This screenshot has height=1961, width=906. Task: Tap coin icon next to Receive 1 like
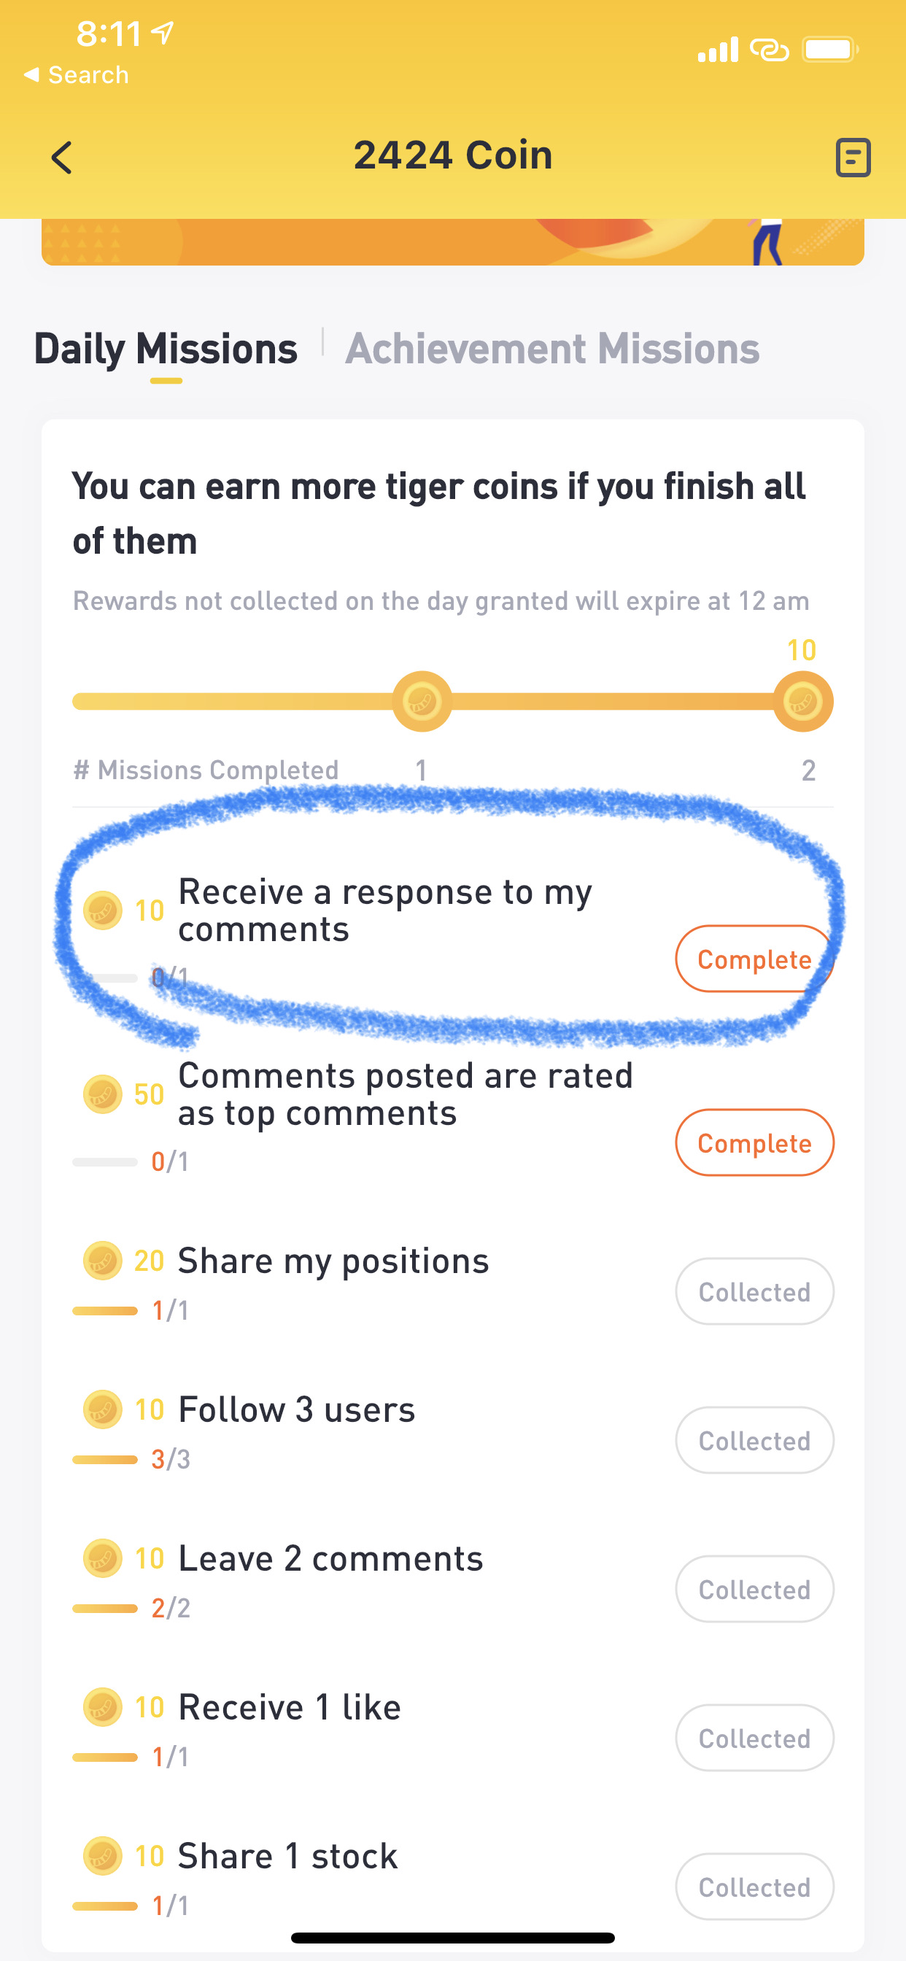(x=102, y=1706)
